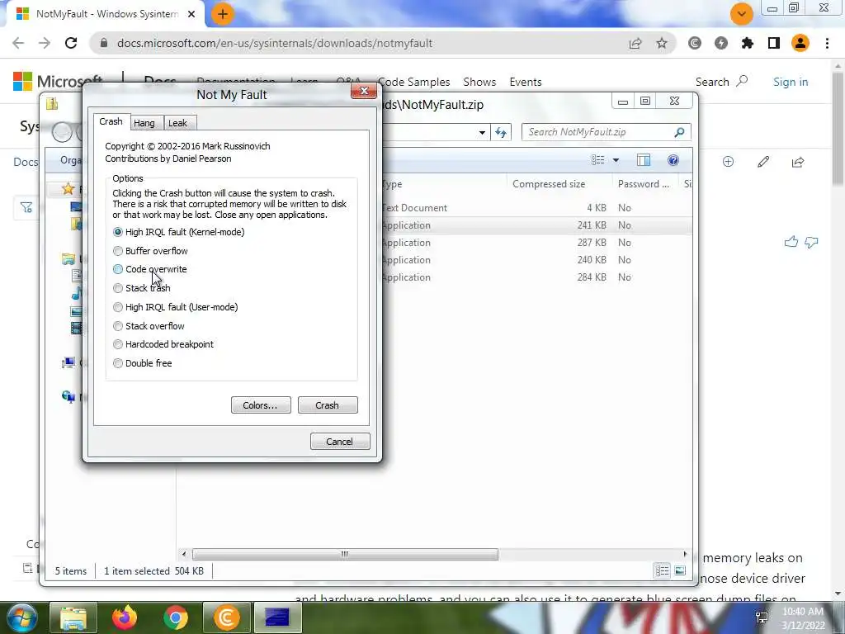Select the Double free option
This screenshot has height=634, width=845.
coord(143,363)
